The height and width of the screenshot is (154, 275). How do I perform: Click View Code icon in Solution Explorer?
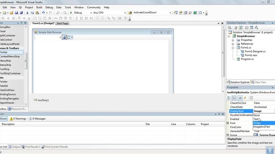coord(247,27)
